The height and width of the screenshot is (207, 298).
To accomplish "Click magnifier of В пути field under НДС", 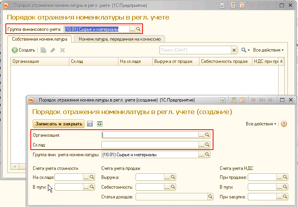I will click(285, 187).
